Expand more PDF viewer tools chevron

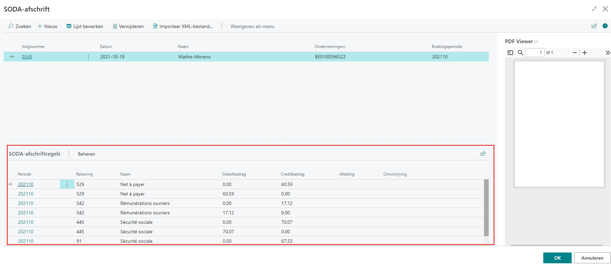pyautogui.click(x=608, y=53)
